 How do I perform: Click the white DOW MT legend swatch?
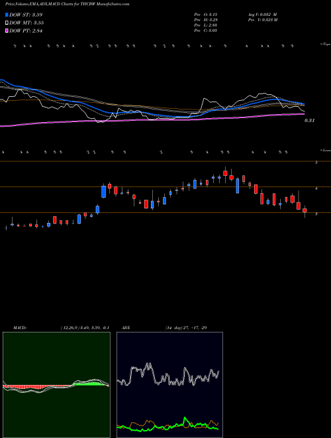[7, 23]
